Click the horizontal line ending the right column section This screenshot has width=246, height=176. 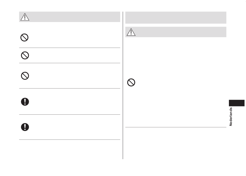(176, 127)
